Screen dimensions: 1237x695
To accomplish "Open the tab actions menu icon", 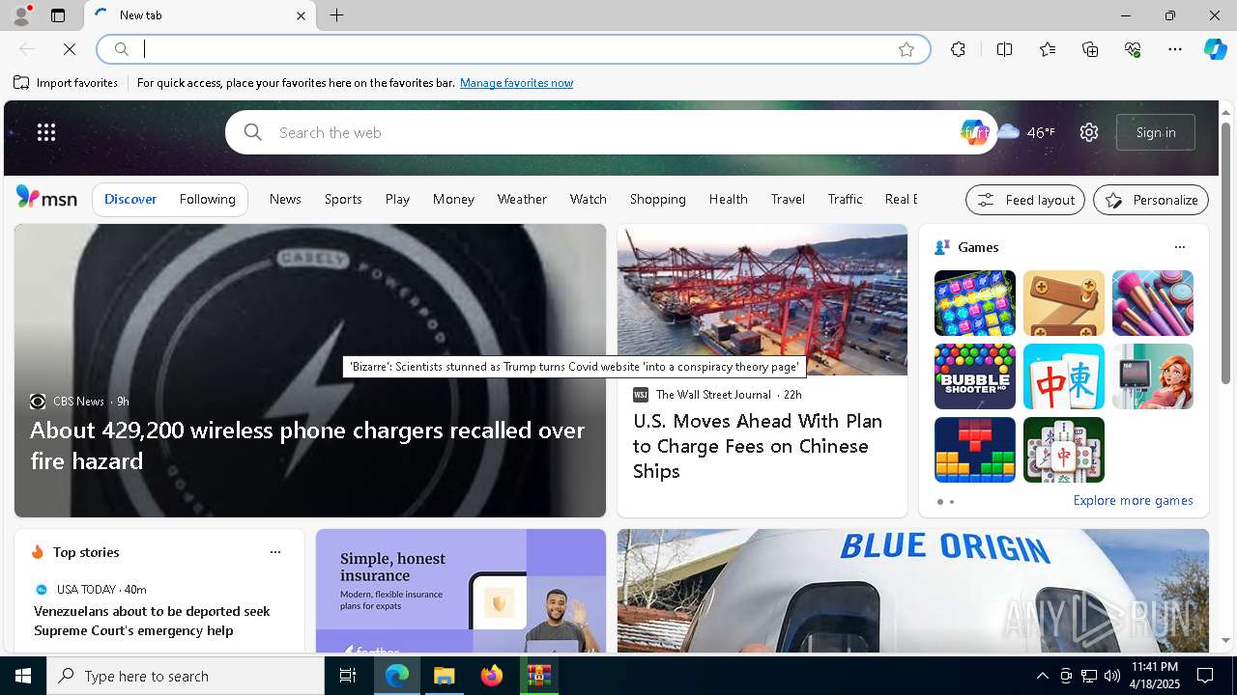I will 58,15.
